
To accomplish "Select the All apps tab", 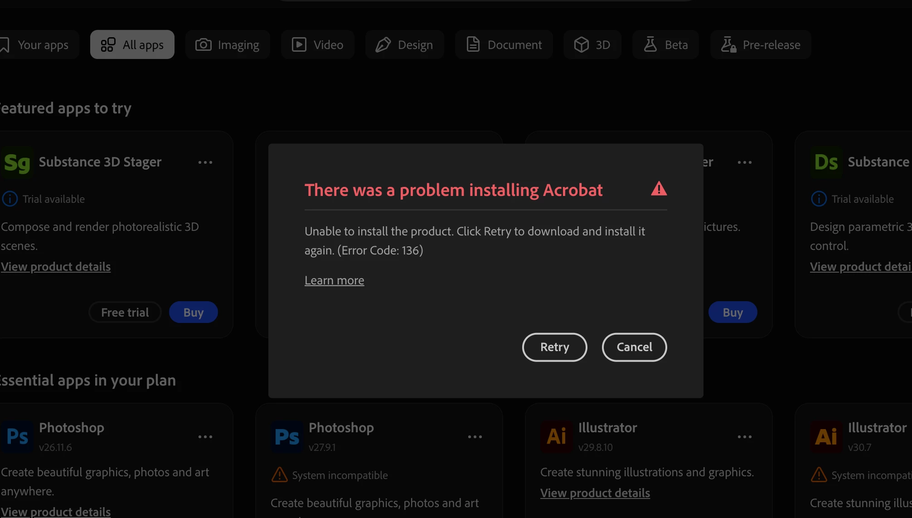I will click(132, 44).
